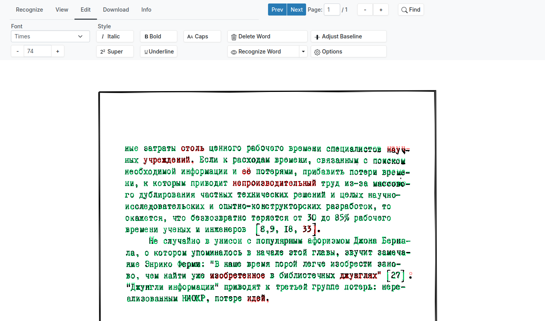
Task: Go to Next page
Action: pos(296,10)
